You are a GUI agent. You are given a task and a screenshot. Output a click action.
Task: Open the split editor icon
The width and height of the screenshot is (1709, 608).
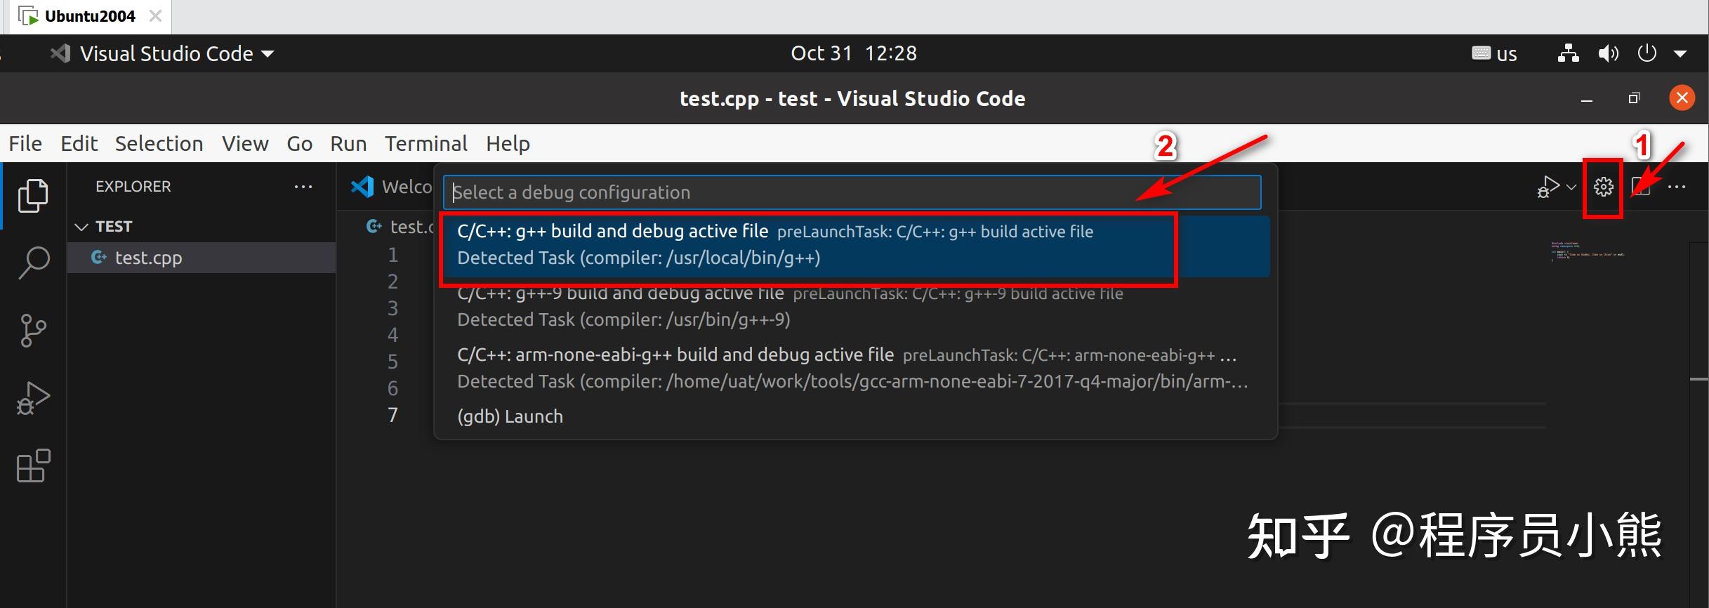click(x=1643, y=187)
